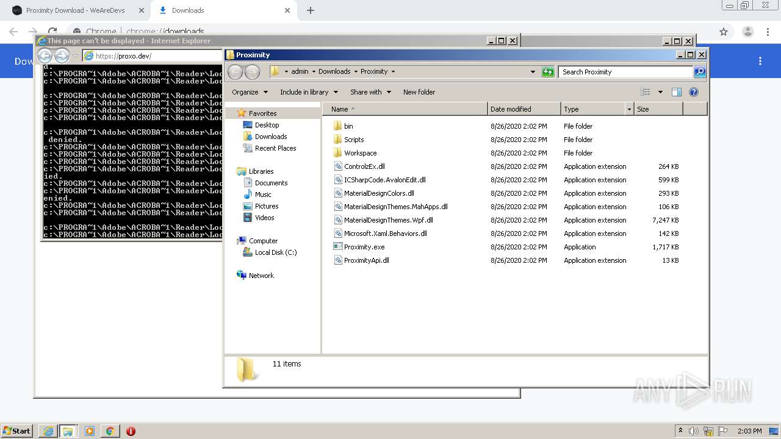Click the Chrome profile avatar icon
Image resolution: width=781 pixels, height=439 pixels.
tap(748, 32)
